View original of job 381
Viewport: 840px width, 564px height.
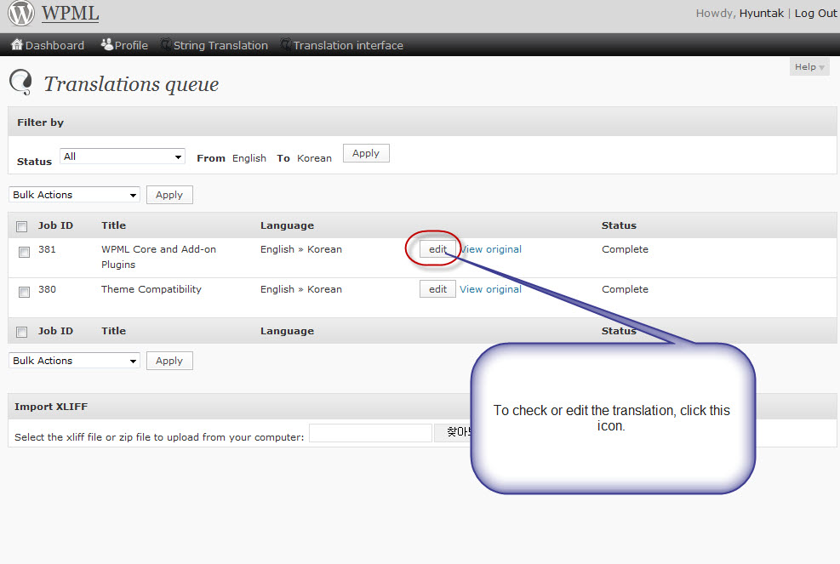tap(491, 249)
